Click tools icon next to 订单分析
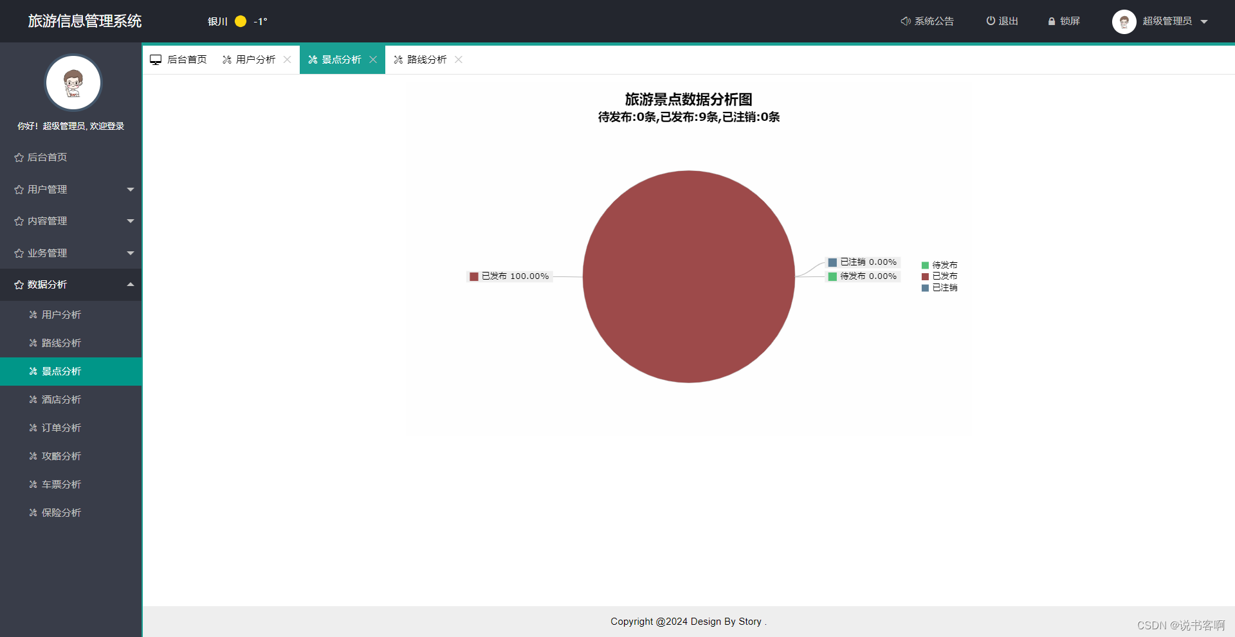 point(33,428)
